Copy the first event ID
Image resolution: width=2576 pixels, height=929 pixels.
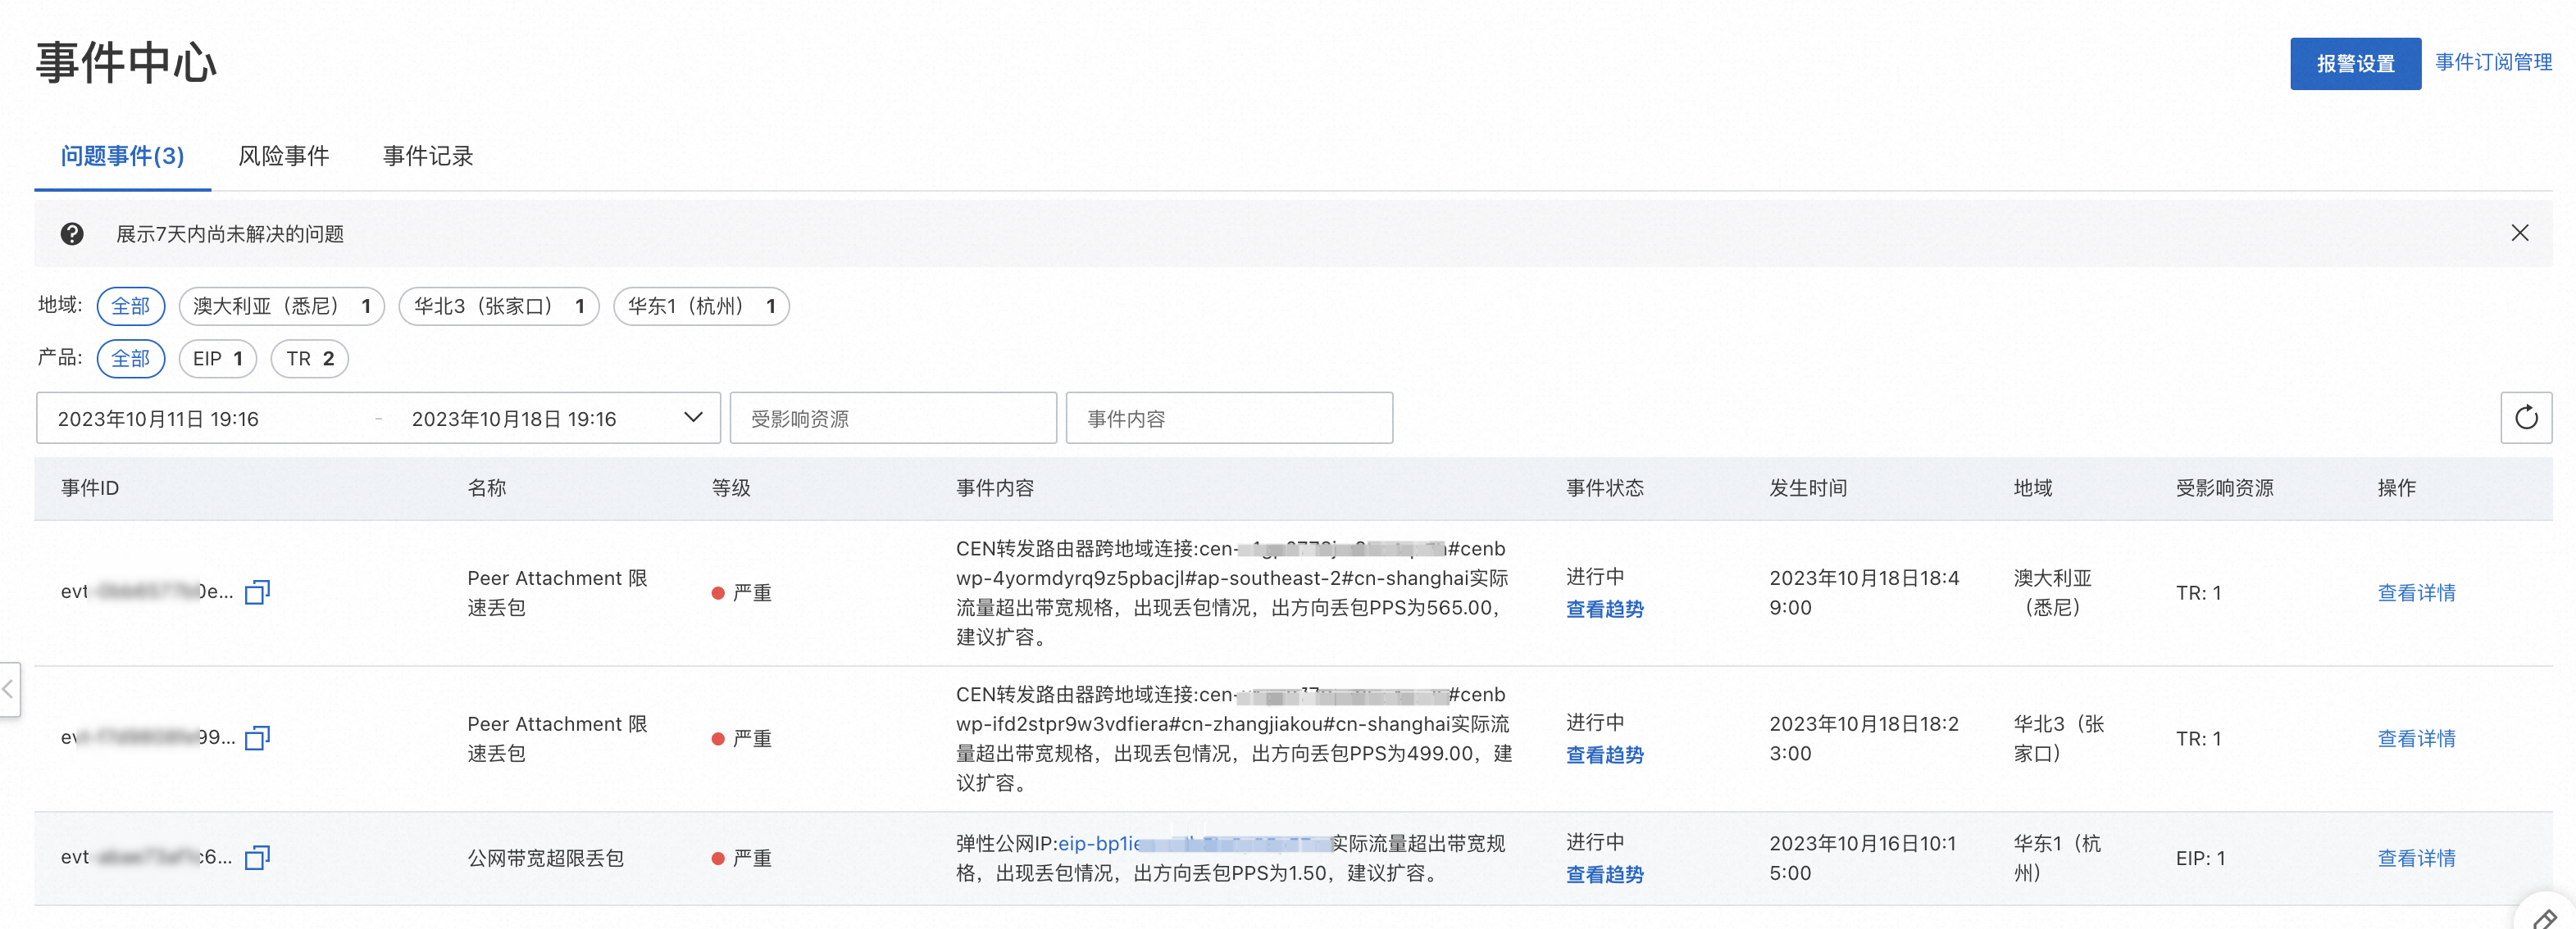(257, 592)
